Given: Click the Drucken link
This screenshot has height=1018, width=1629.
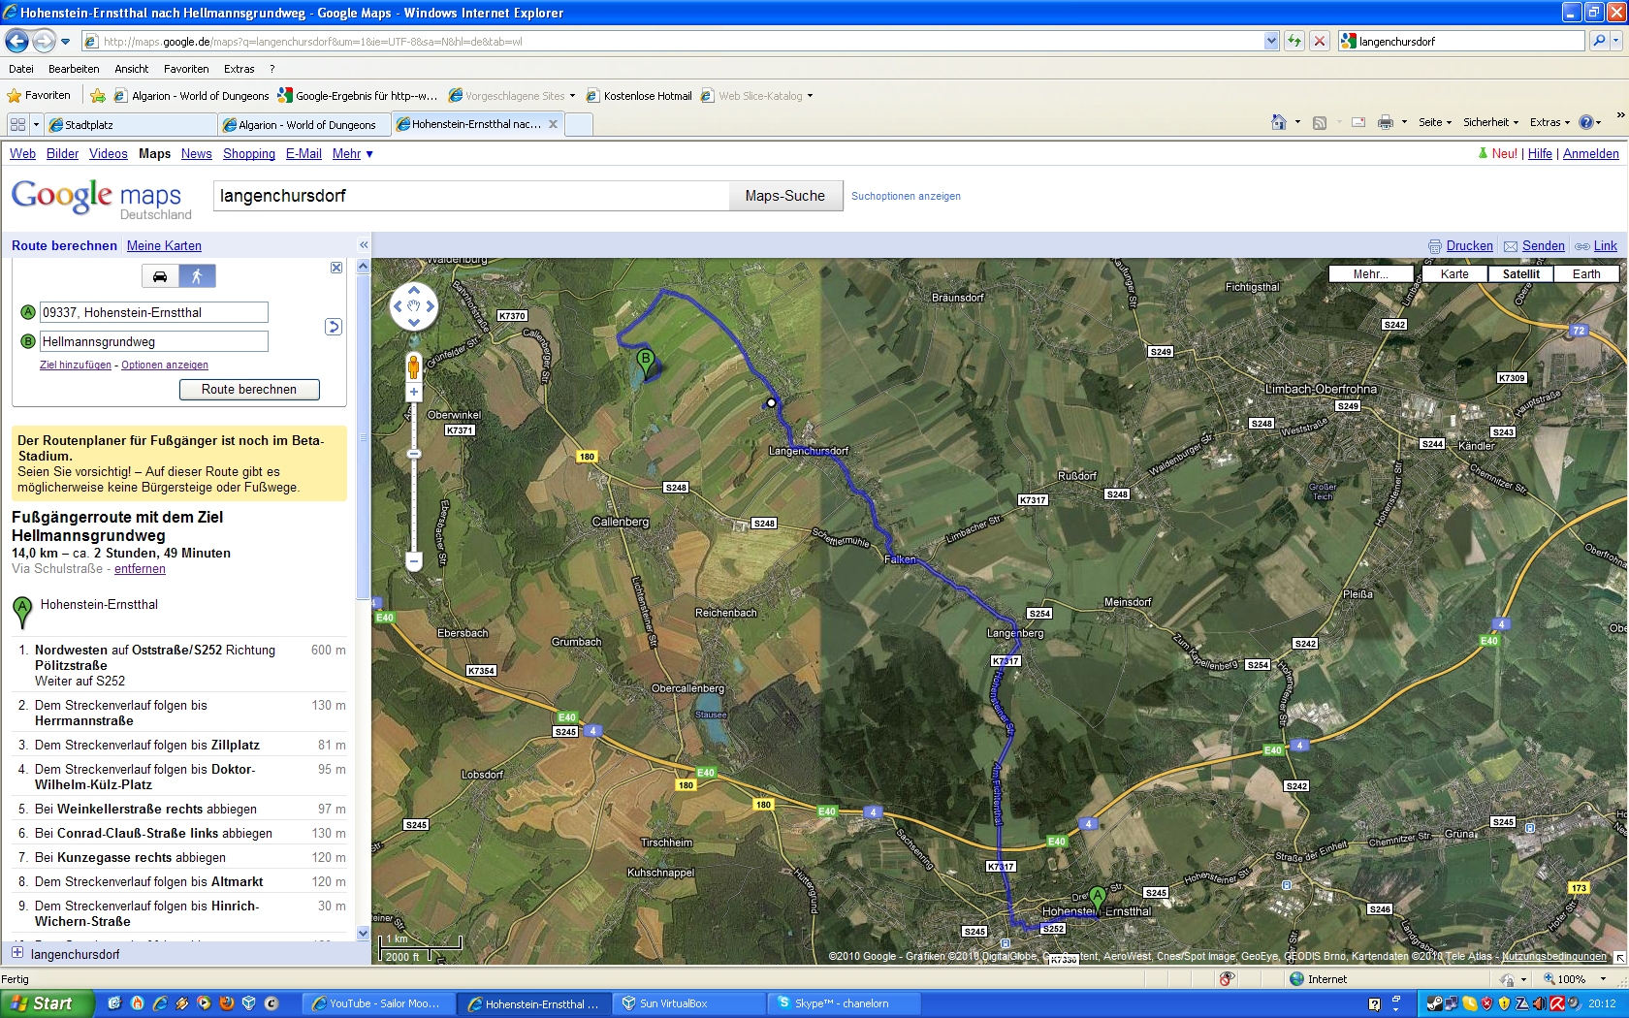Looking at the screenshot, I should tap(1469, 246).
